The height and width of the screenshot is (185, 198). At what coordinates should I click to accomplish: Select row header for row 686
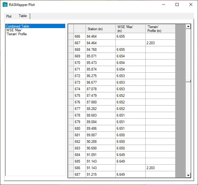tap(71, 168)
